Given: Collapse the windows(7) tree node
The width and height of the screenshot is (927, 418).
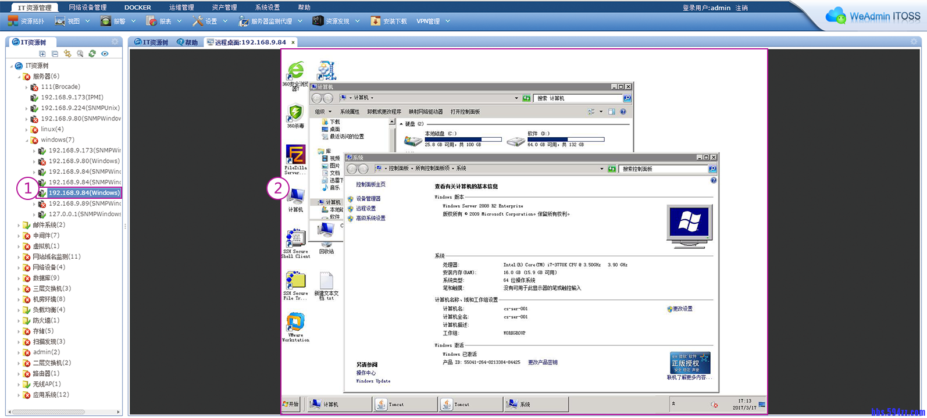Looking at the screenshot, I should click(x=27, y=140).
